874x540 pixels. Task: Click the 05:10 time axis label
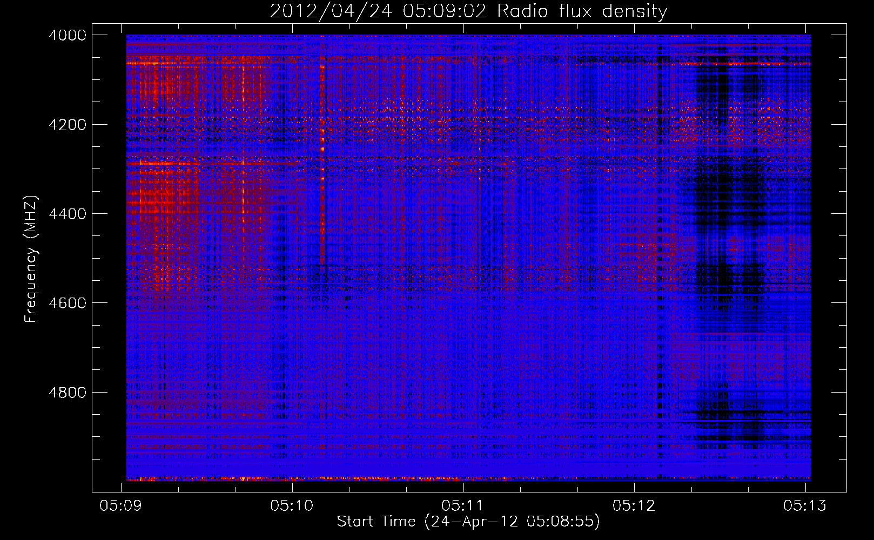[x=292, y=505]
